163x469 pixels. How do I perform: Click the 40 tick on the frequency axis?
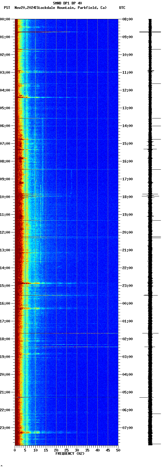click(97, 450)
